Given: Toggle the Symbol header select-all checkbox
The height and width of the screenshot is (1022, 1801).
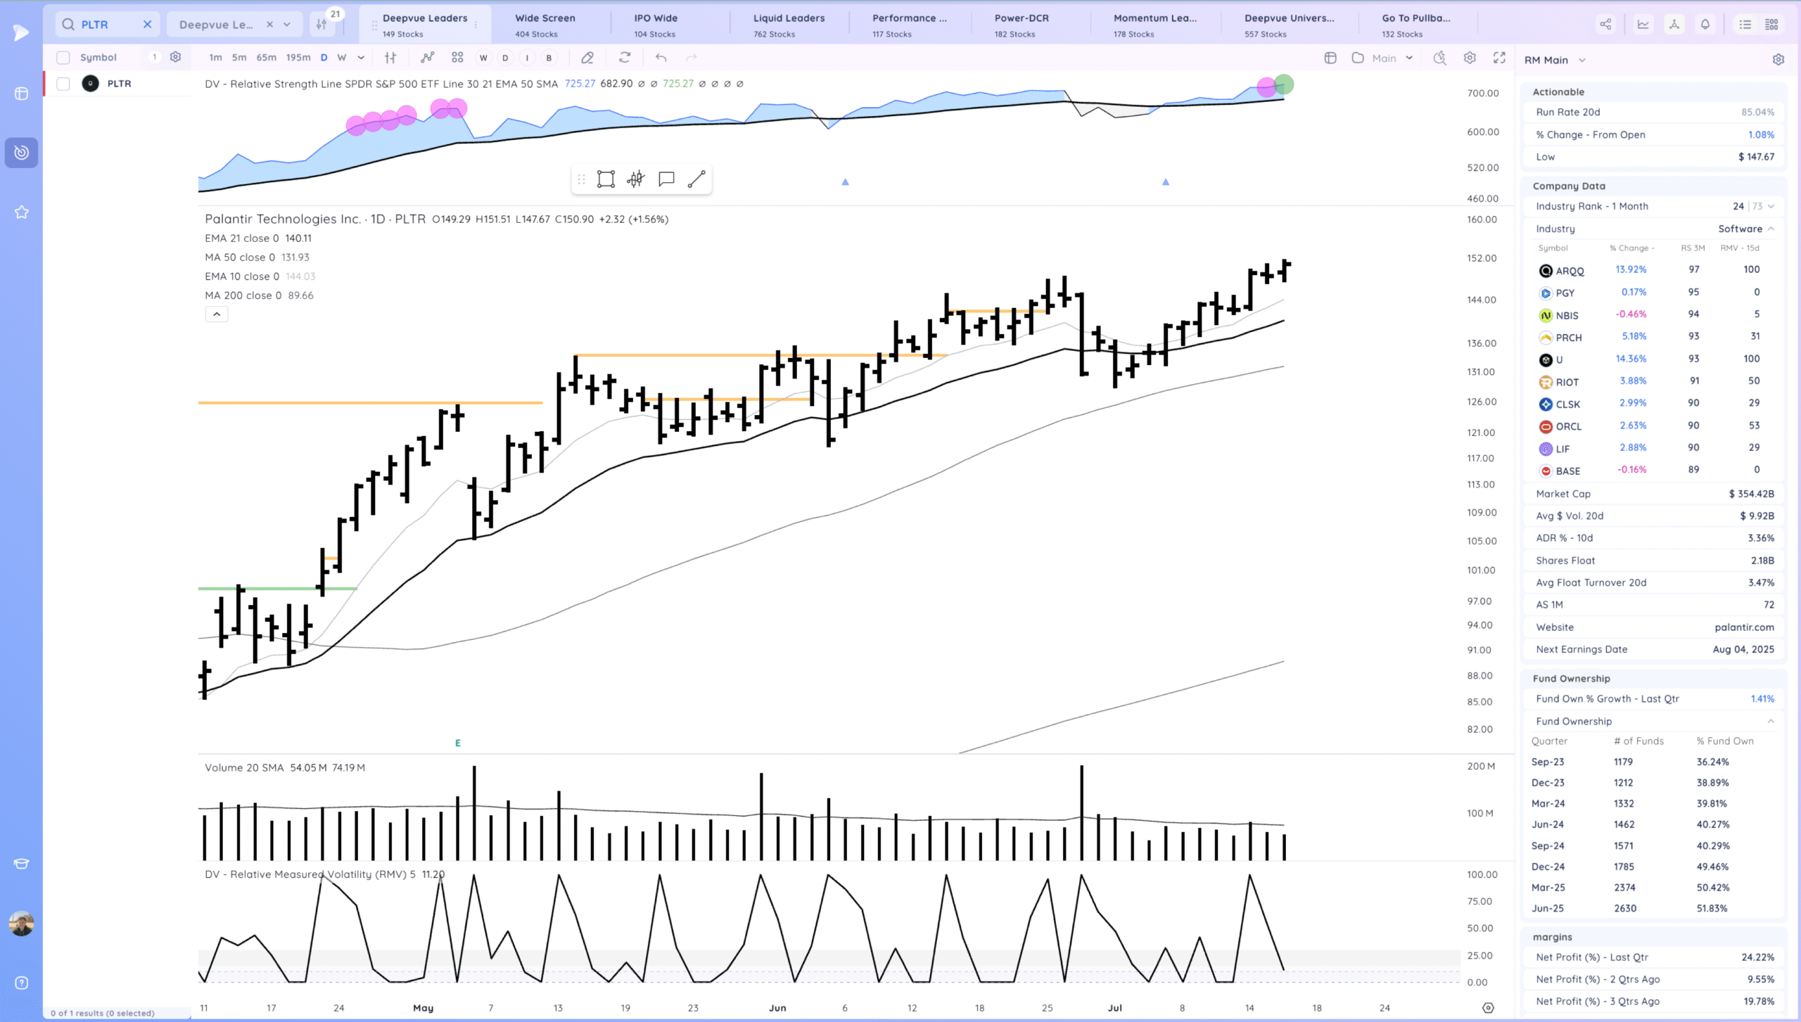Looking at the screenshot, I should [63, 58].
